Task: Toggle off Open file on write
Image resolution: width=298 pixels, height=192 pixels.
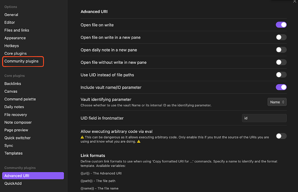Action: tap(281, 25)
